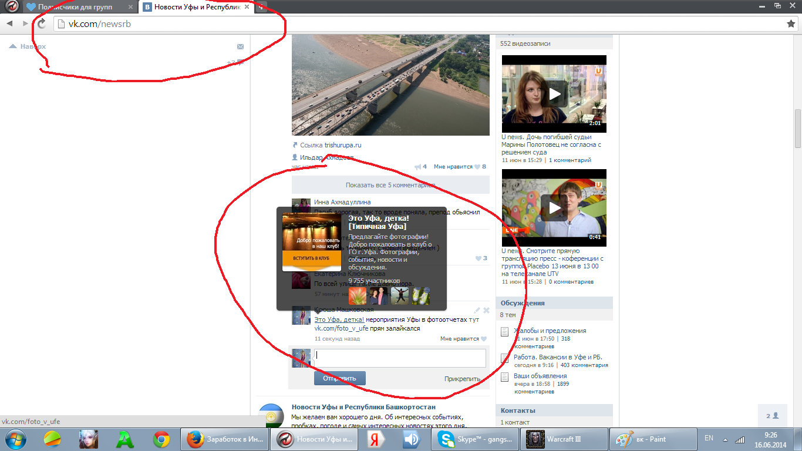Image resolution: width=802 pixels, height=451 pixels.
Task: Click the green letter A taskbar icon
Action: click(125, 439)
